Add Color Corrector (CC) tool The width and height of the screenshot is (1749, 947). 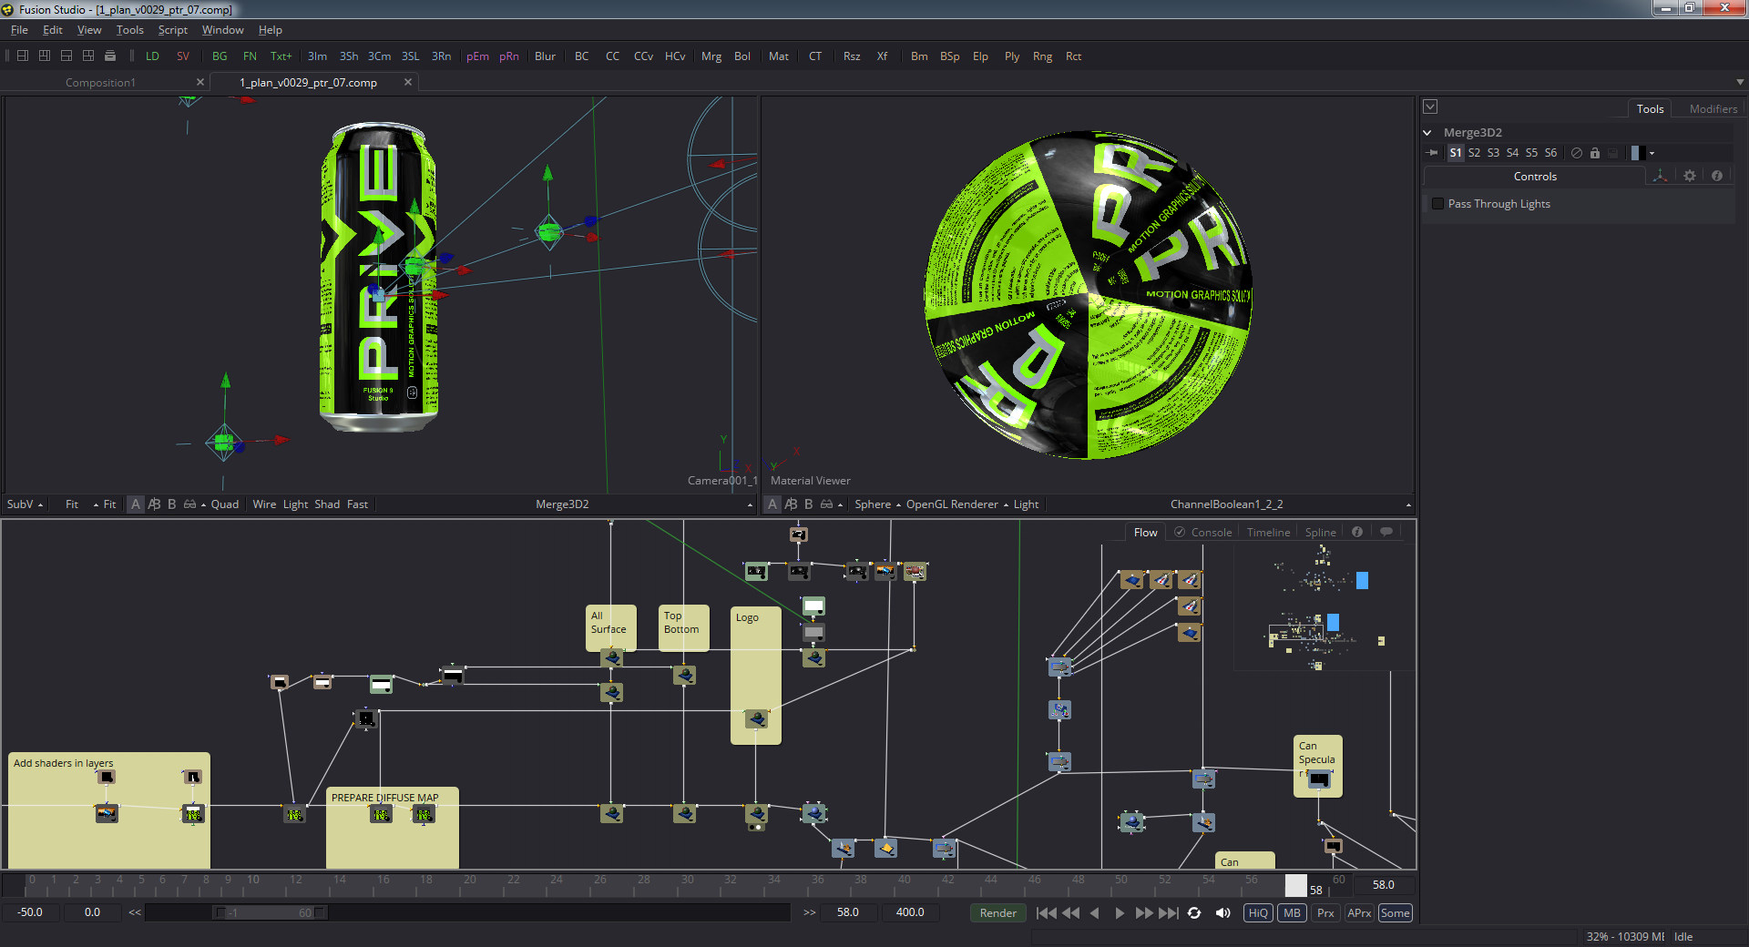tap(612, 56)
